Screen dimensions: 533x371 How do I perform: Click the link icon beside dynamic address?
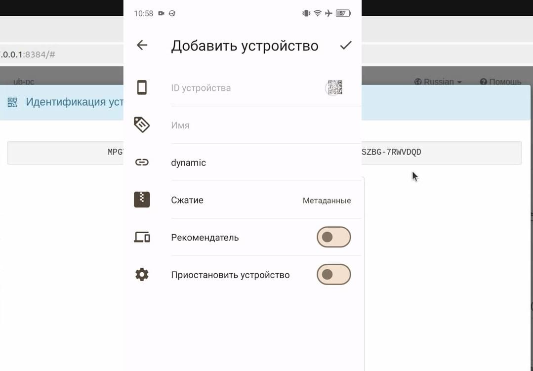142,162
